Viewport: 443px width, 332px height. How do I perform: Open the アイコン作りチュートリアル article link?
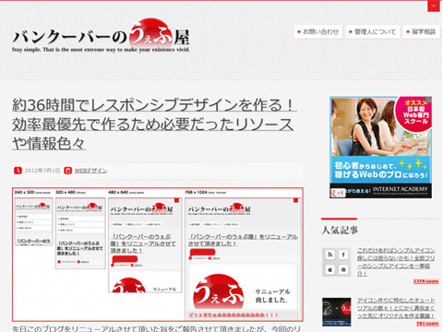(x=396, y=308)
